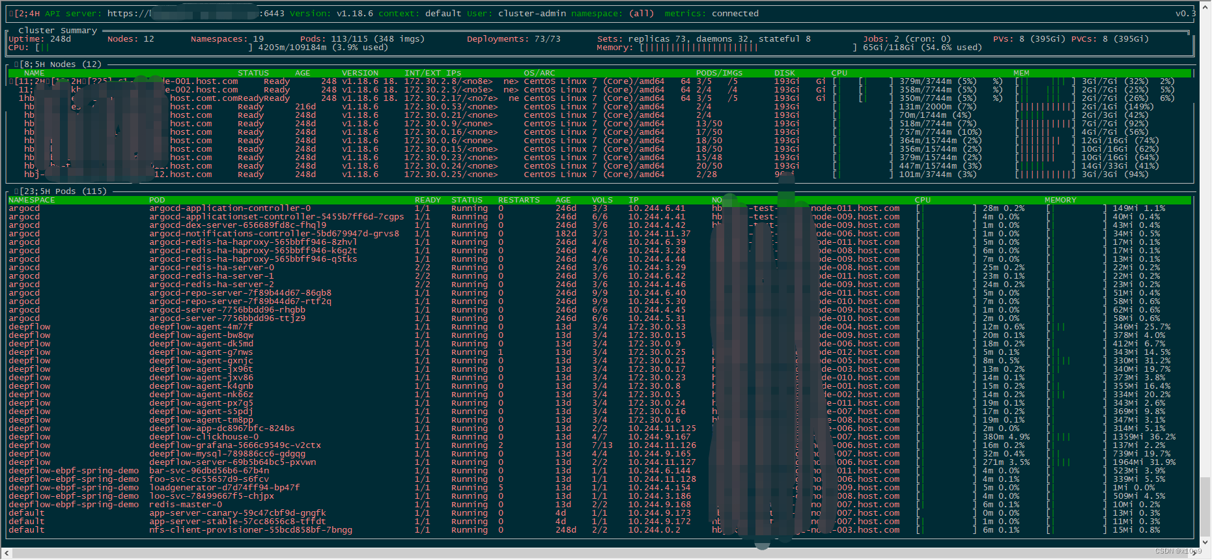Click 'PVs: 8 (395Gi)' in summary
The image size is (1212, 560).
tap(1030, 39)
